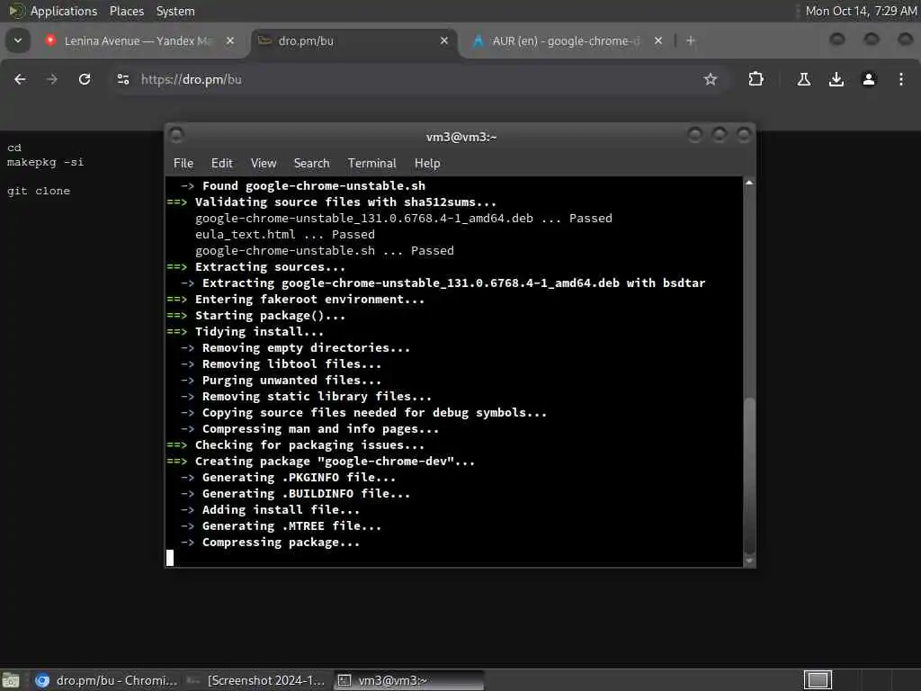Screen dimensions: 921x691
Task: Open the Chromium three-dot menu
Action: click(901, 79)
